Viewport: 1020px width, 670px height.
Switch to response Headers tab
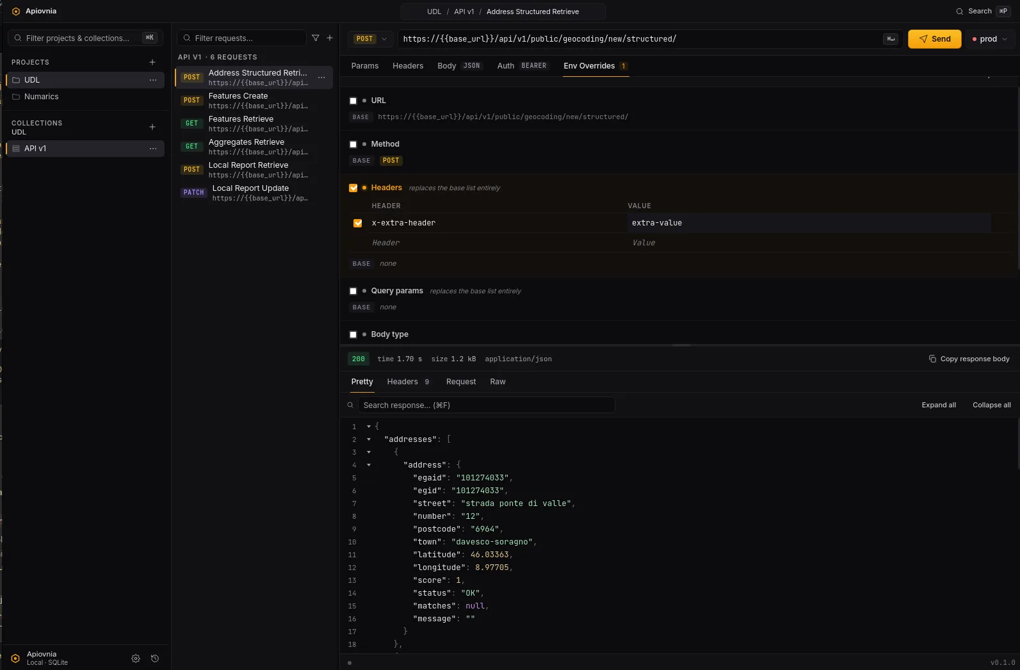click(409, 382)
